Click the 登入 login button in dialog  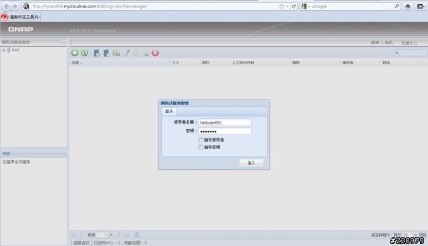[251, 163]
